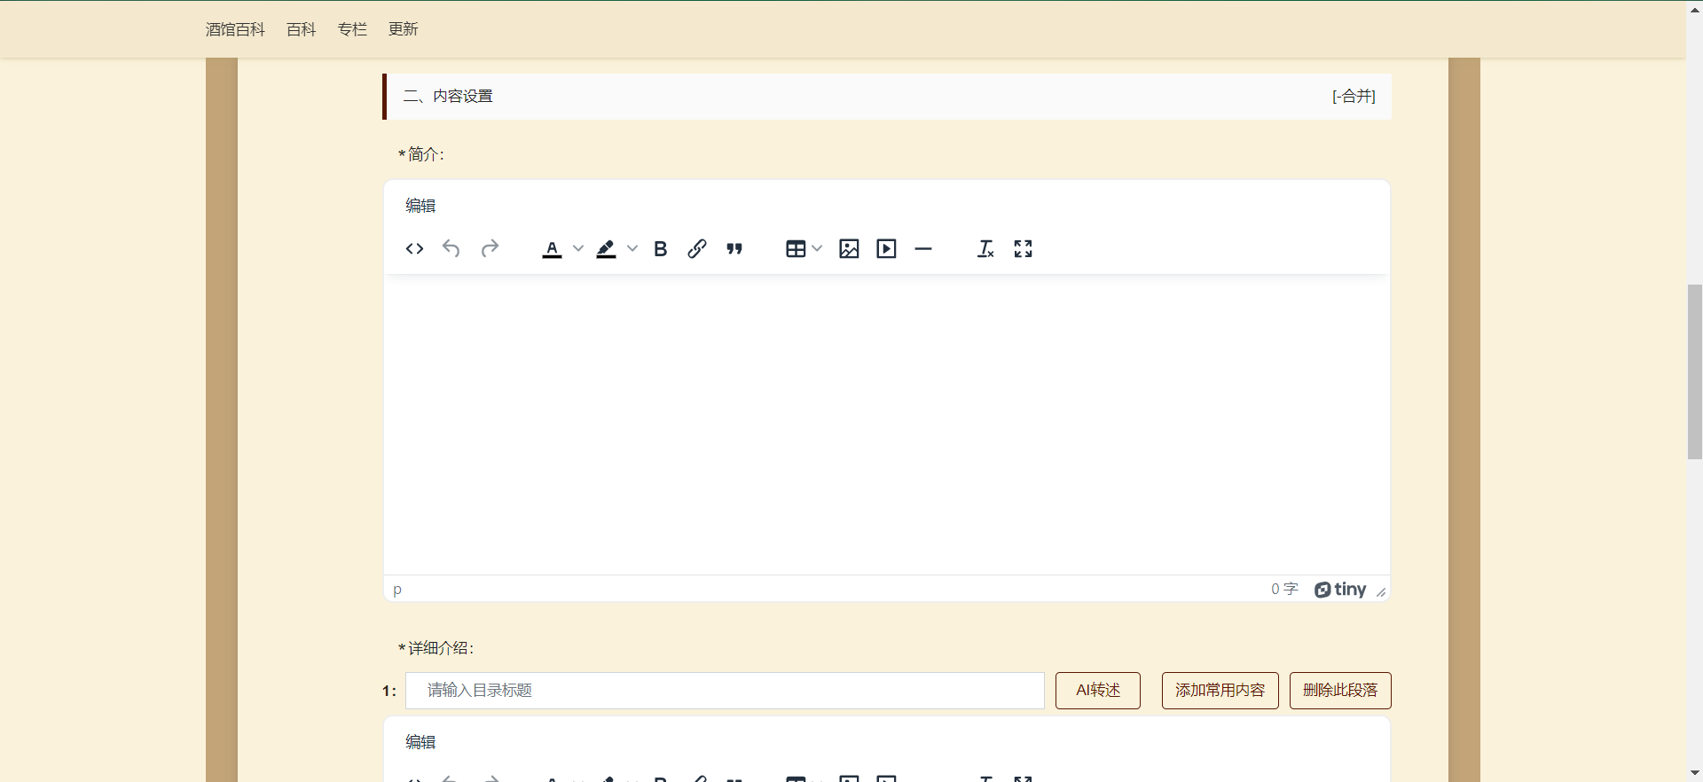Expand the highlight color dropdown arrow
Viewport: 1703px width, 782px height.
tap(632, 249)
